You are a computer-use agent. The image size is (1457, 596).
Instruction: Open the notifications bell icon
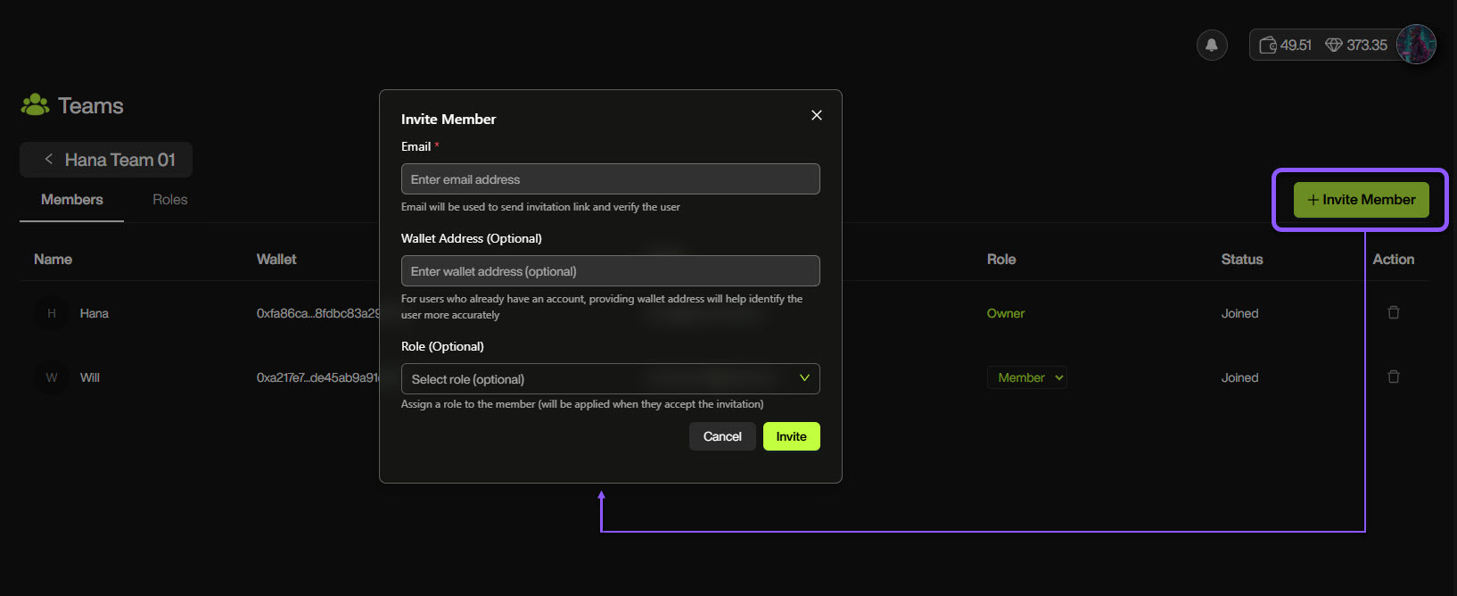point(1212,45)
